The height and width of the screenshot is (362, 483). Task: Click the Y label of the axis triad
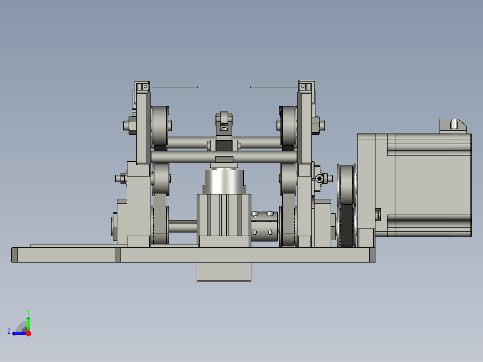[x=28, y=311]
